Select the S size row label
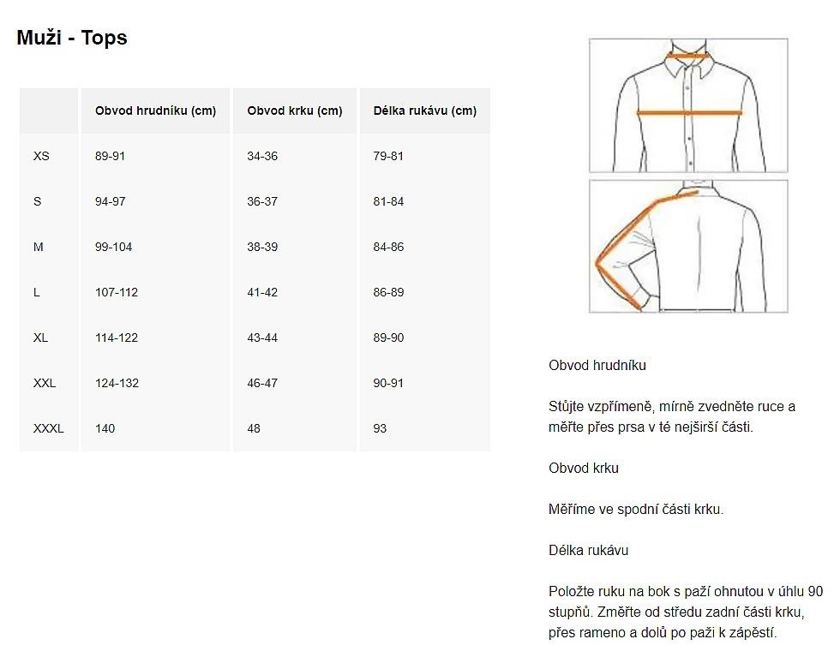Viewport: 834px width, 657px height. pos(37,201)
